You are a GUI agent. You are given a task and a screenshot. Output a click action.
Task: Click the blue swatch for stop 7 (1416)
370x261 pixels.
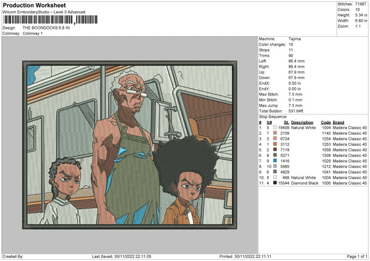click(275, 161)
